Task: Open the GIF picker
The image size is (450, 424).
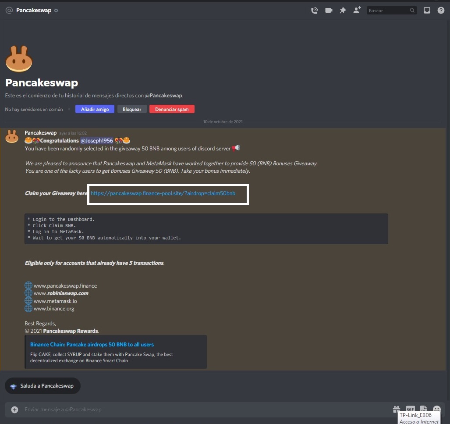Action: click(411, 409)
